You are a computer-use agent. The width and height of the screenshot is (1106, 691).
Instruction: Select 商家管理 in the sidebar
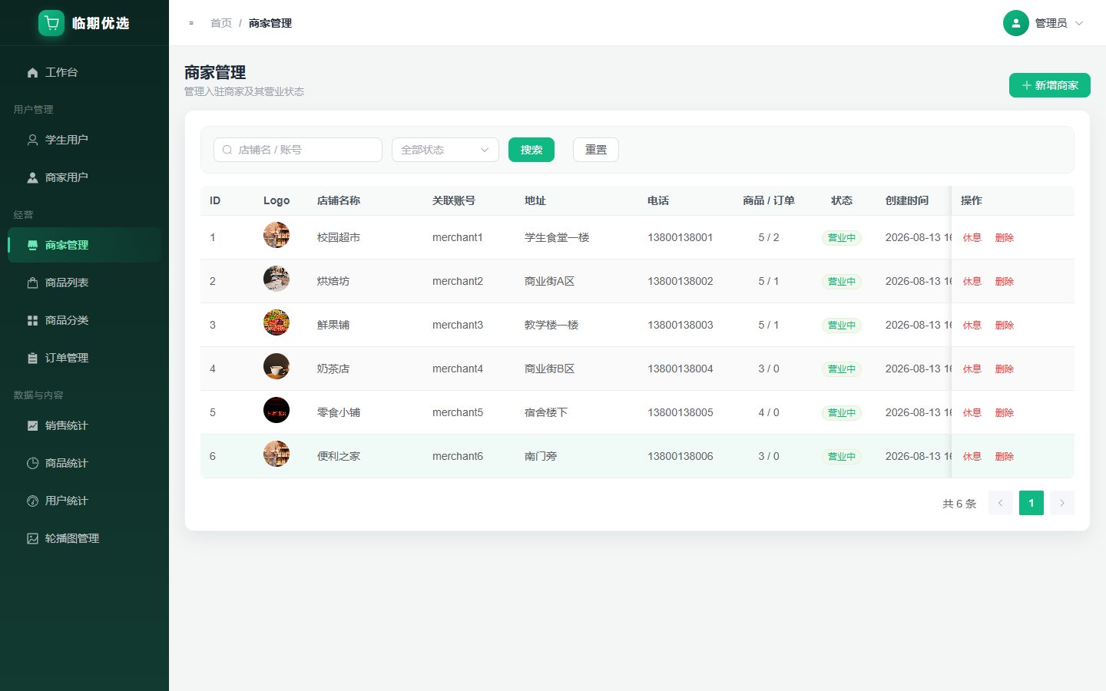[84, 245]
